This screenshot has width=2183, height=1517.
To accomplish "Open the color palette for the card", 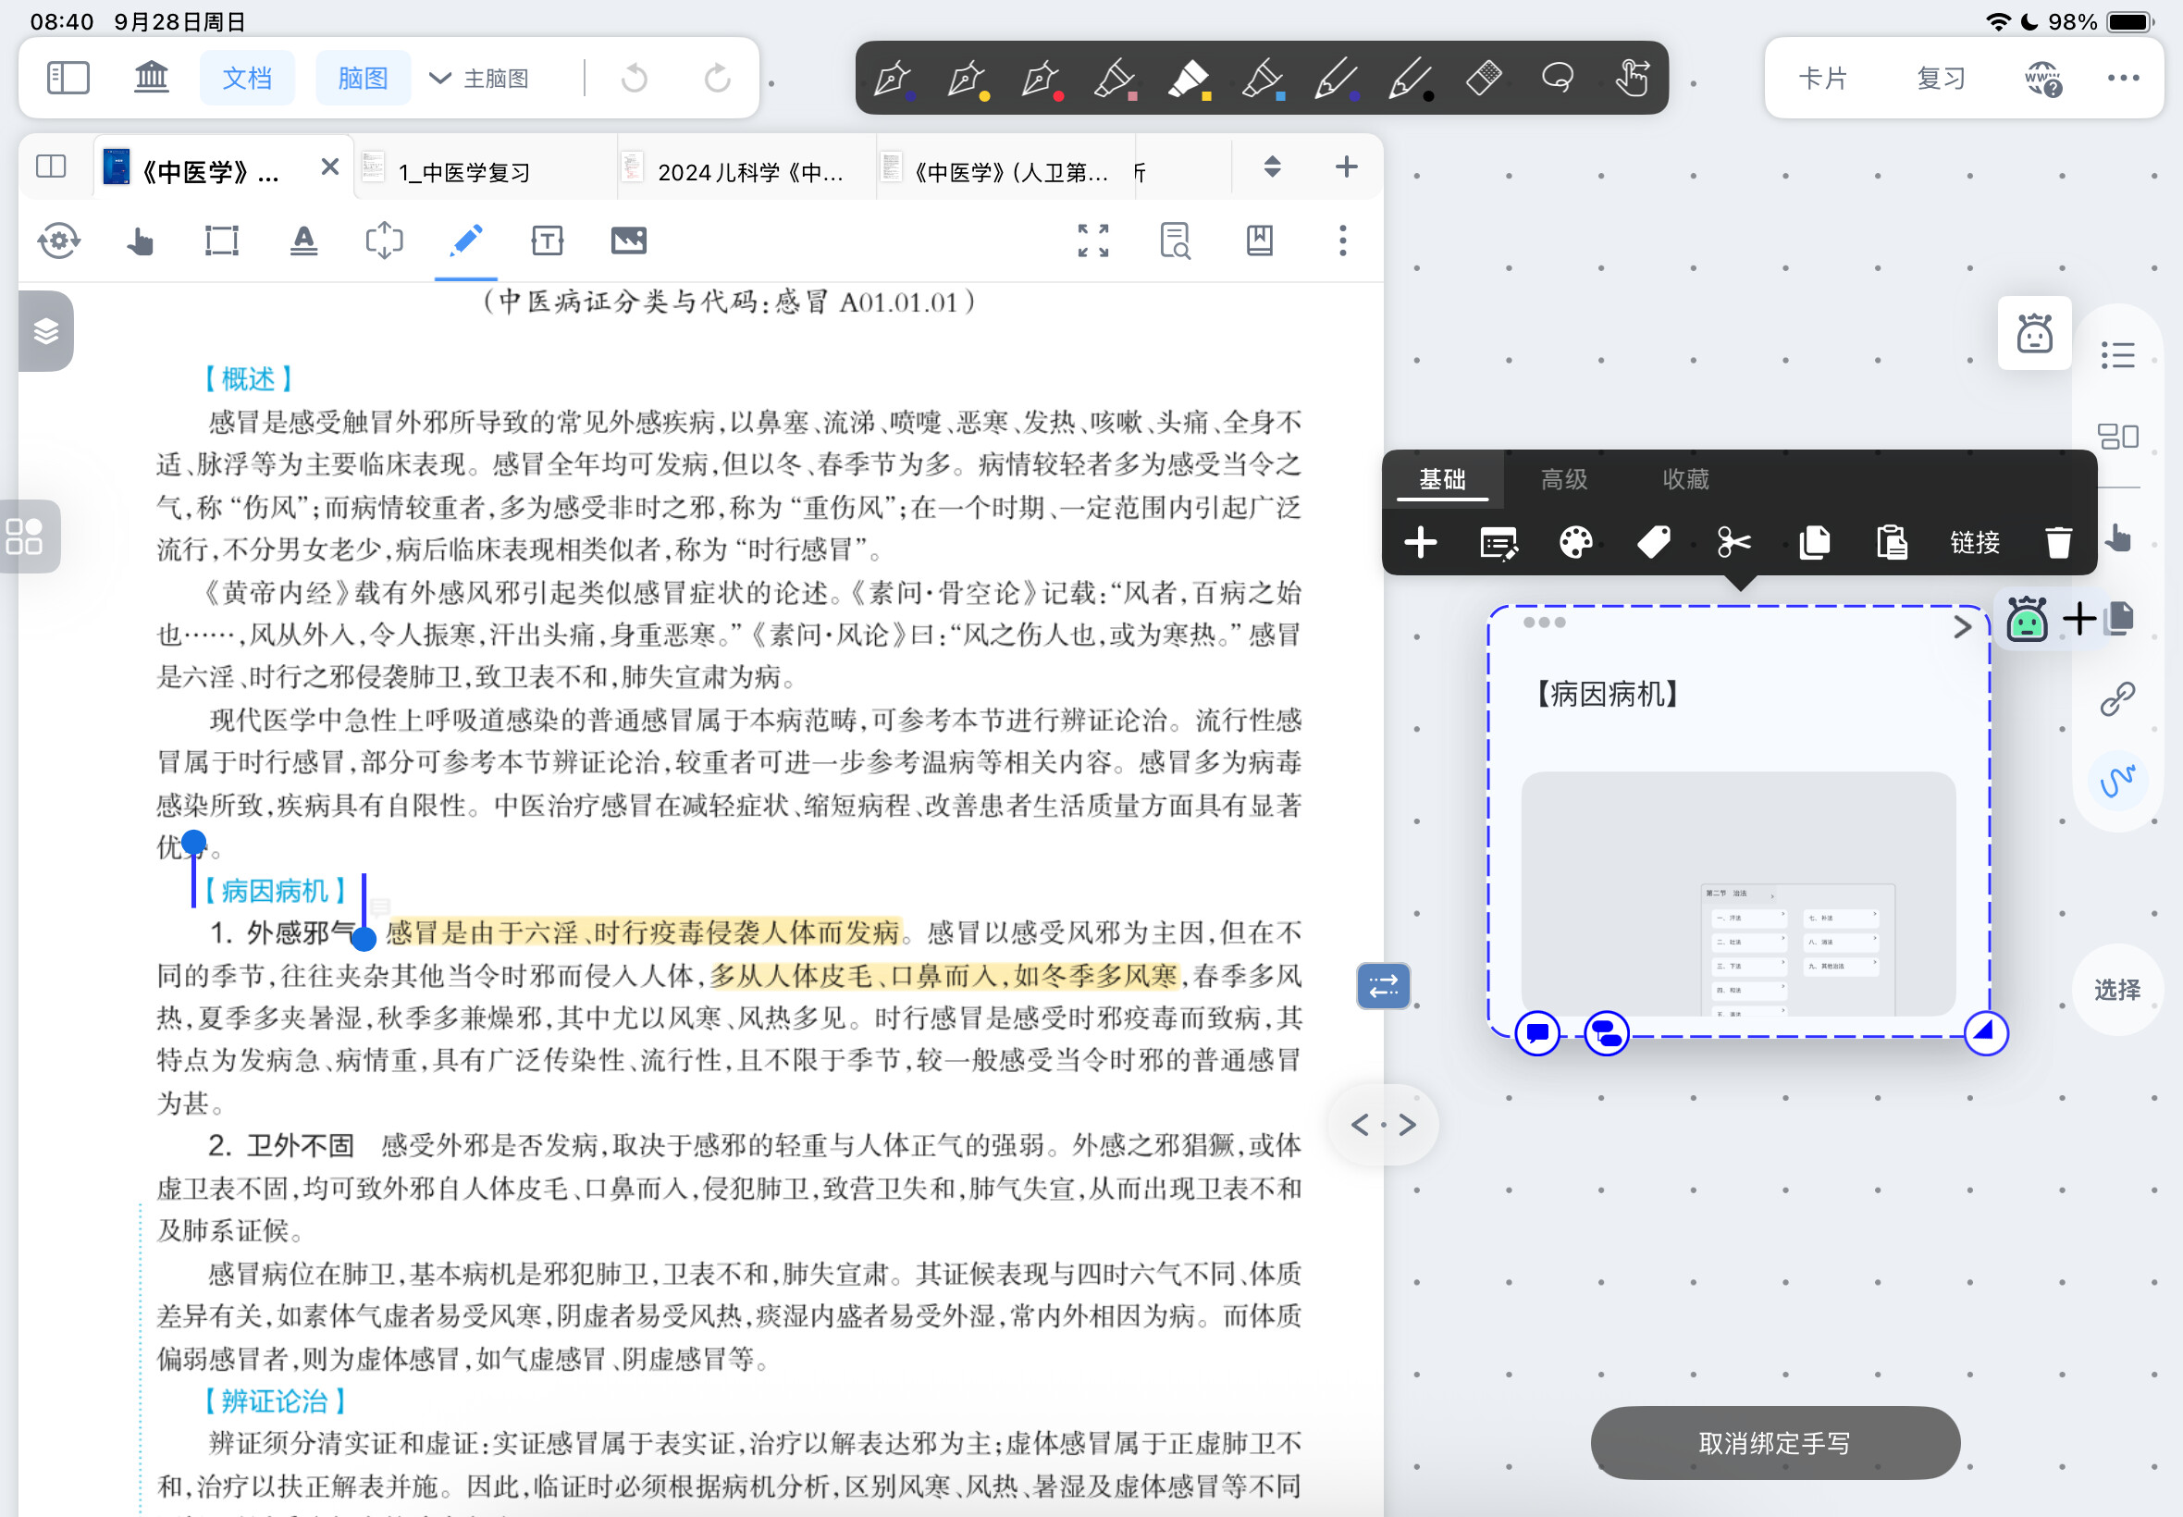I will coord(1575,543).
